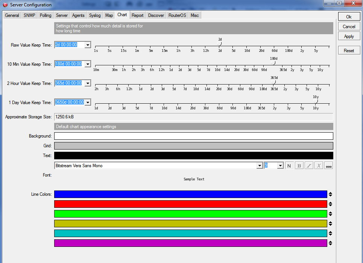Click the Bitstream Vera Sans Mono font field
This screenshot has width=363, height=263.
click(x=156, y=166)
